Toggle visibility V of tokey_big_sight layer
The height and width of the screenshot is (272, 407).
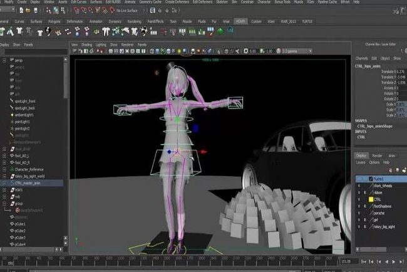[x=359, y=227]
